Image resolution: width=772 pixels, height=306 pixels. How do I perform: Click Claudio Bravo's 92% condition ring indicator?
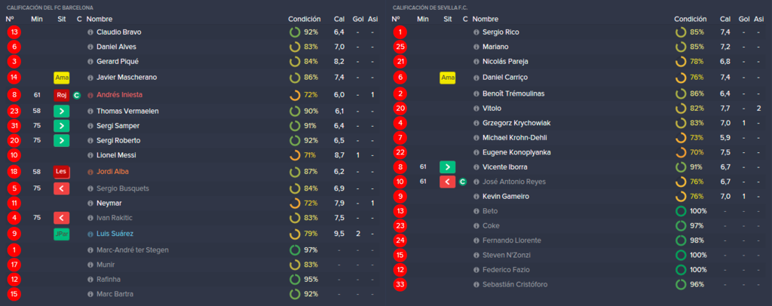coord(295,32)
